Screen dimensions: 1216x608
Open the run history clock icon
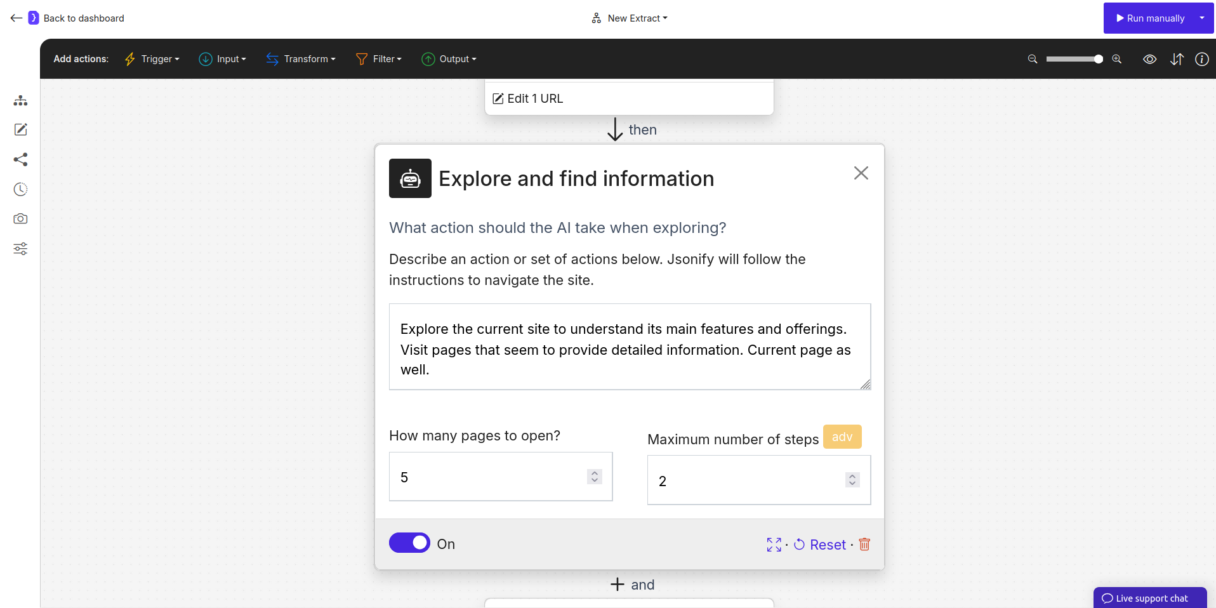tap(20, 188)
